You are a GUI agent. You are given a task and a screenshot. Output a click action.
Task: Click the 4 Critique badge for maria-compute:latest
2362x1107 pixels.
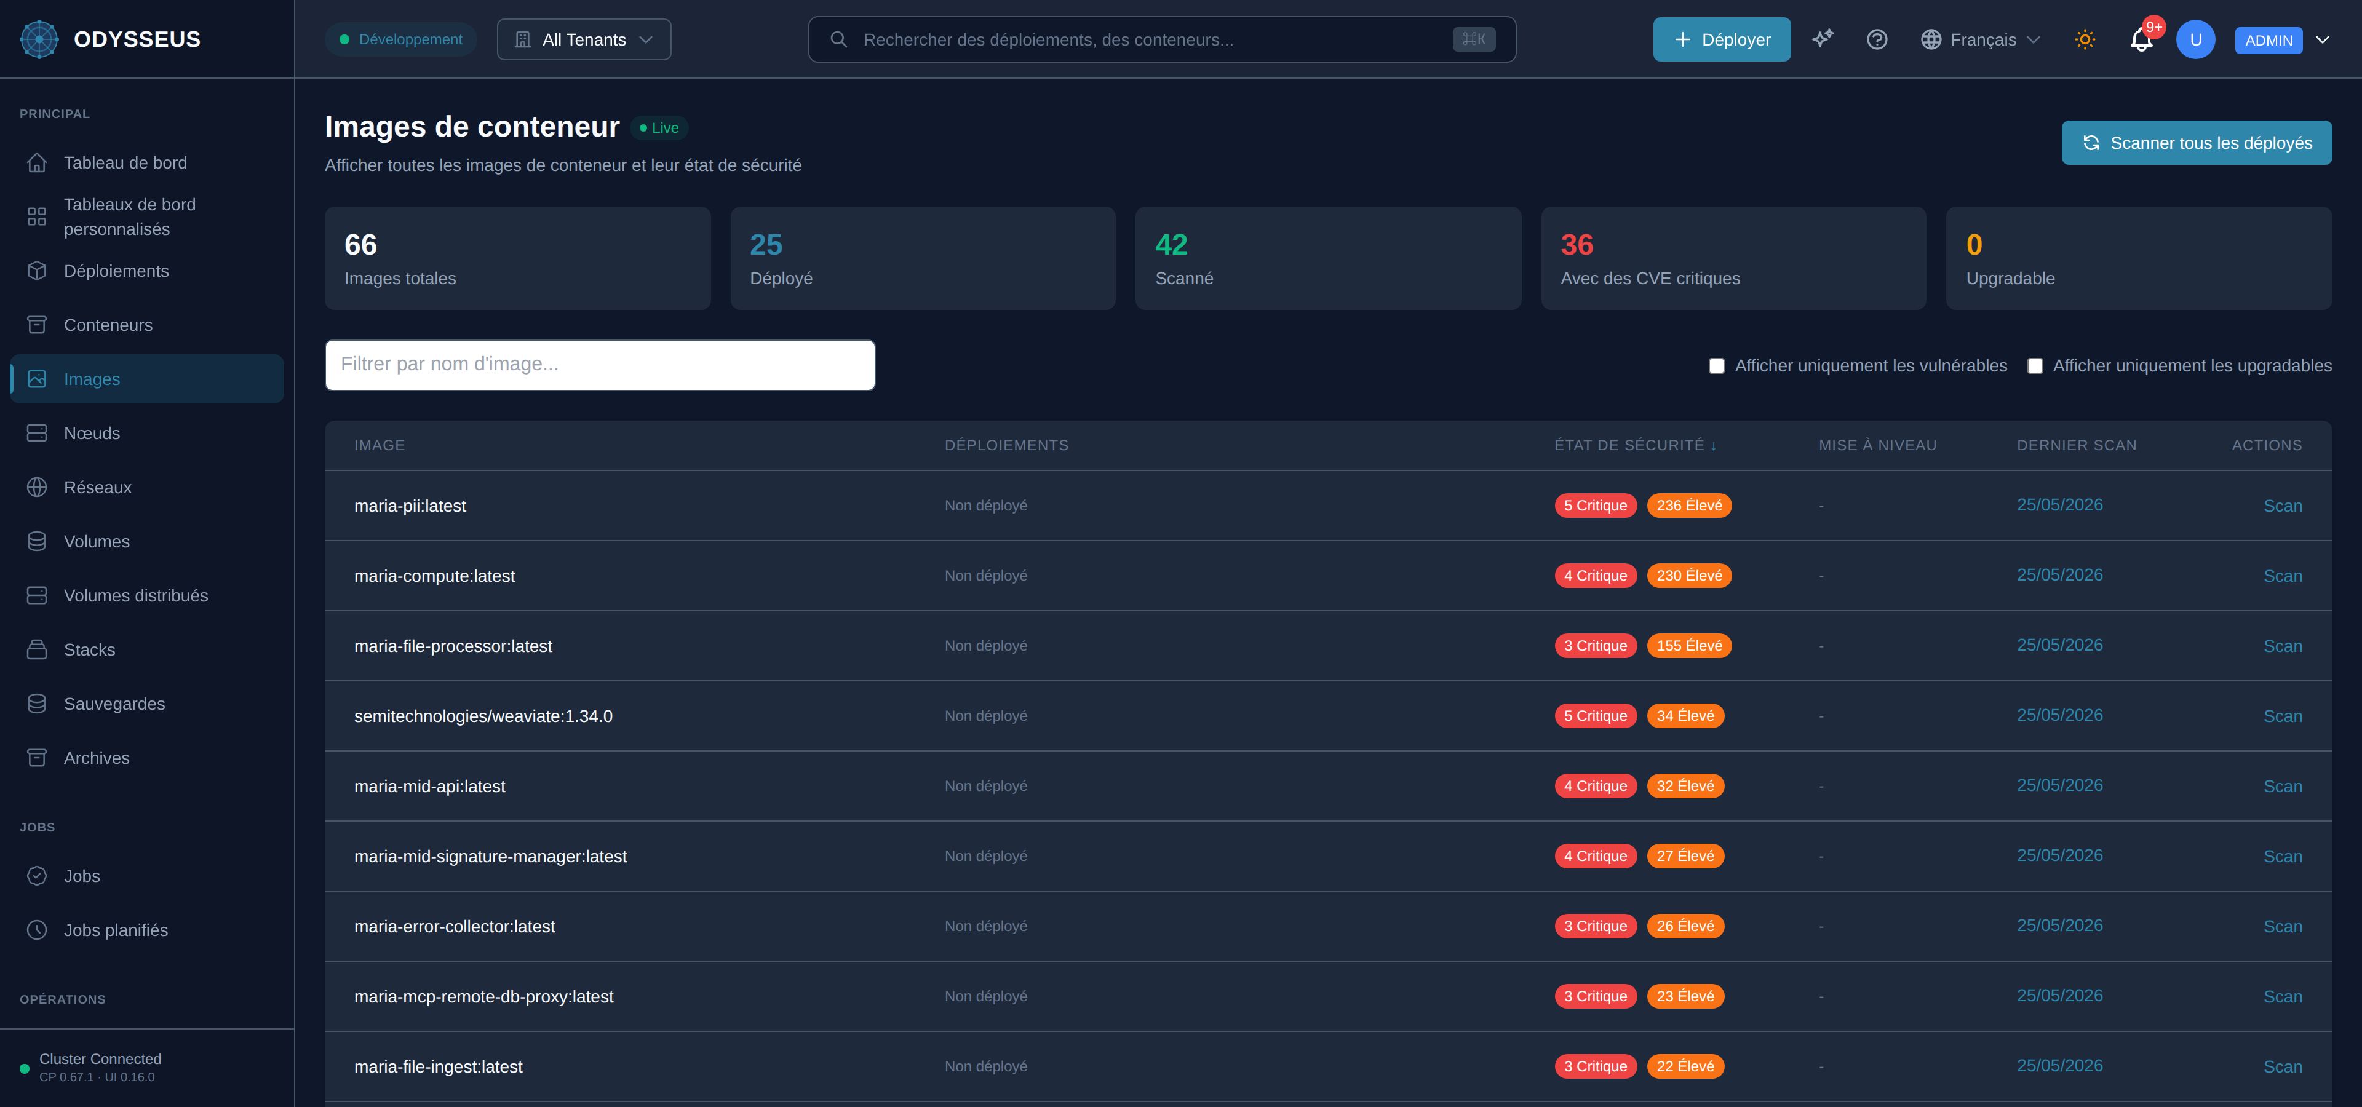click(1596, 576)
